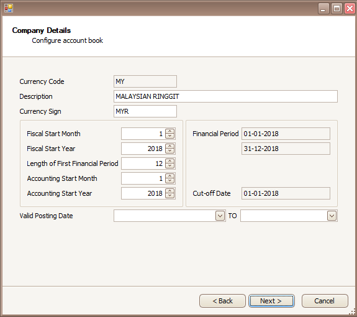Cancel the company setup wizard

coord(325,301)
